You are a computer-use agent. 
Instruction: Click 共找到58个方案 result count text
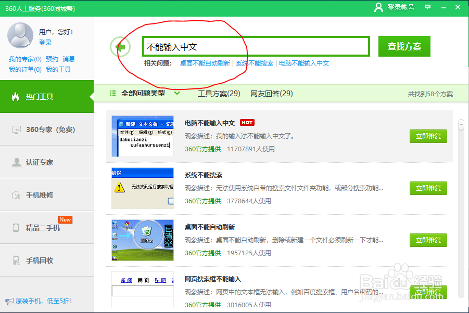[430, 94]
